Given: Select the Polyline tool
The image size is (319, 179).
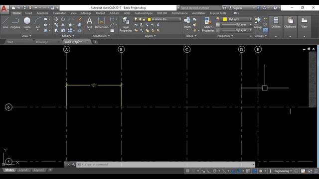Looking at the screenshot, I should [x=15, y=23].
